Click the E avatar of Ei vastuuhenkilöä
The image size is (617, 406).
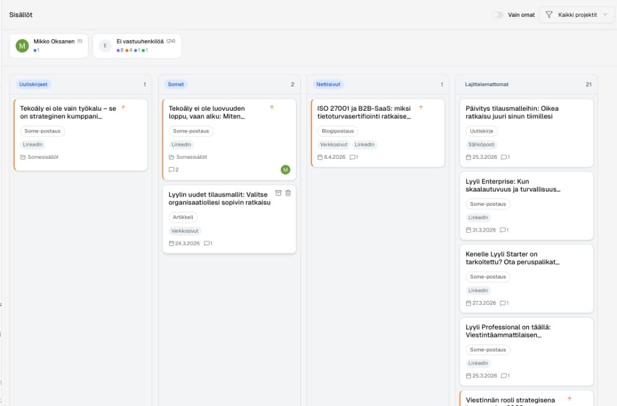pyautogui.click(x=105, y=46)
